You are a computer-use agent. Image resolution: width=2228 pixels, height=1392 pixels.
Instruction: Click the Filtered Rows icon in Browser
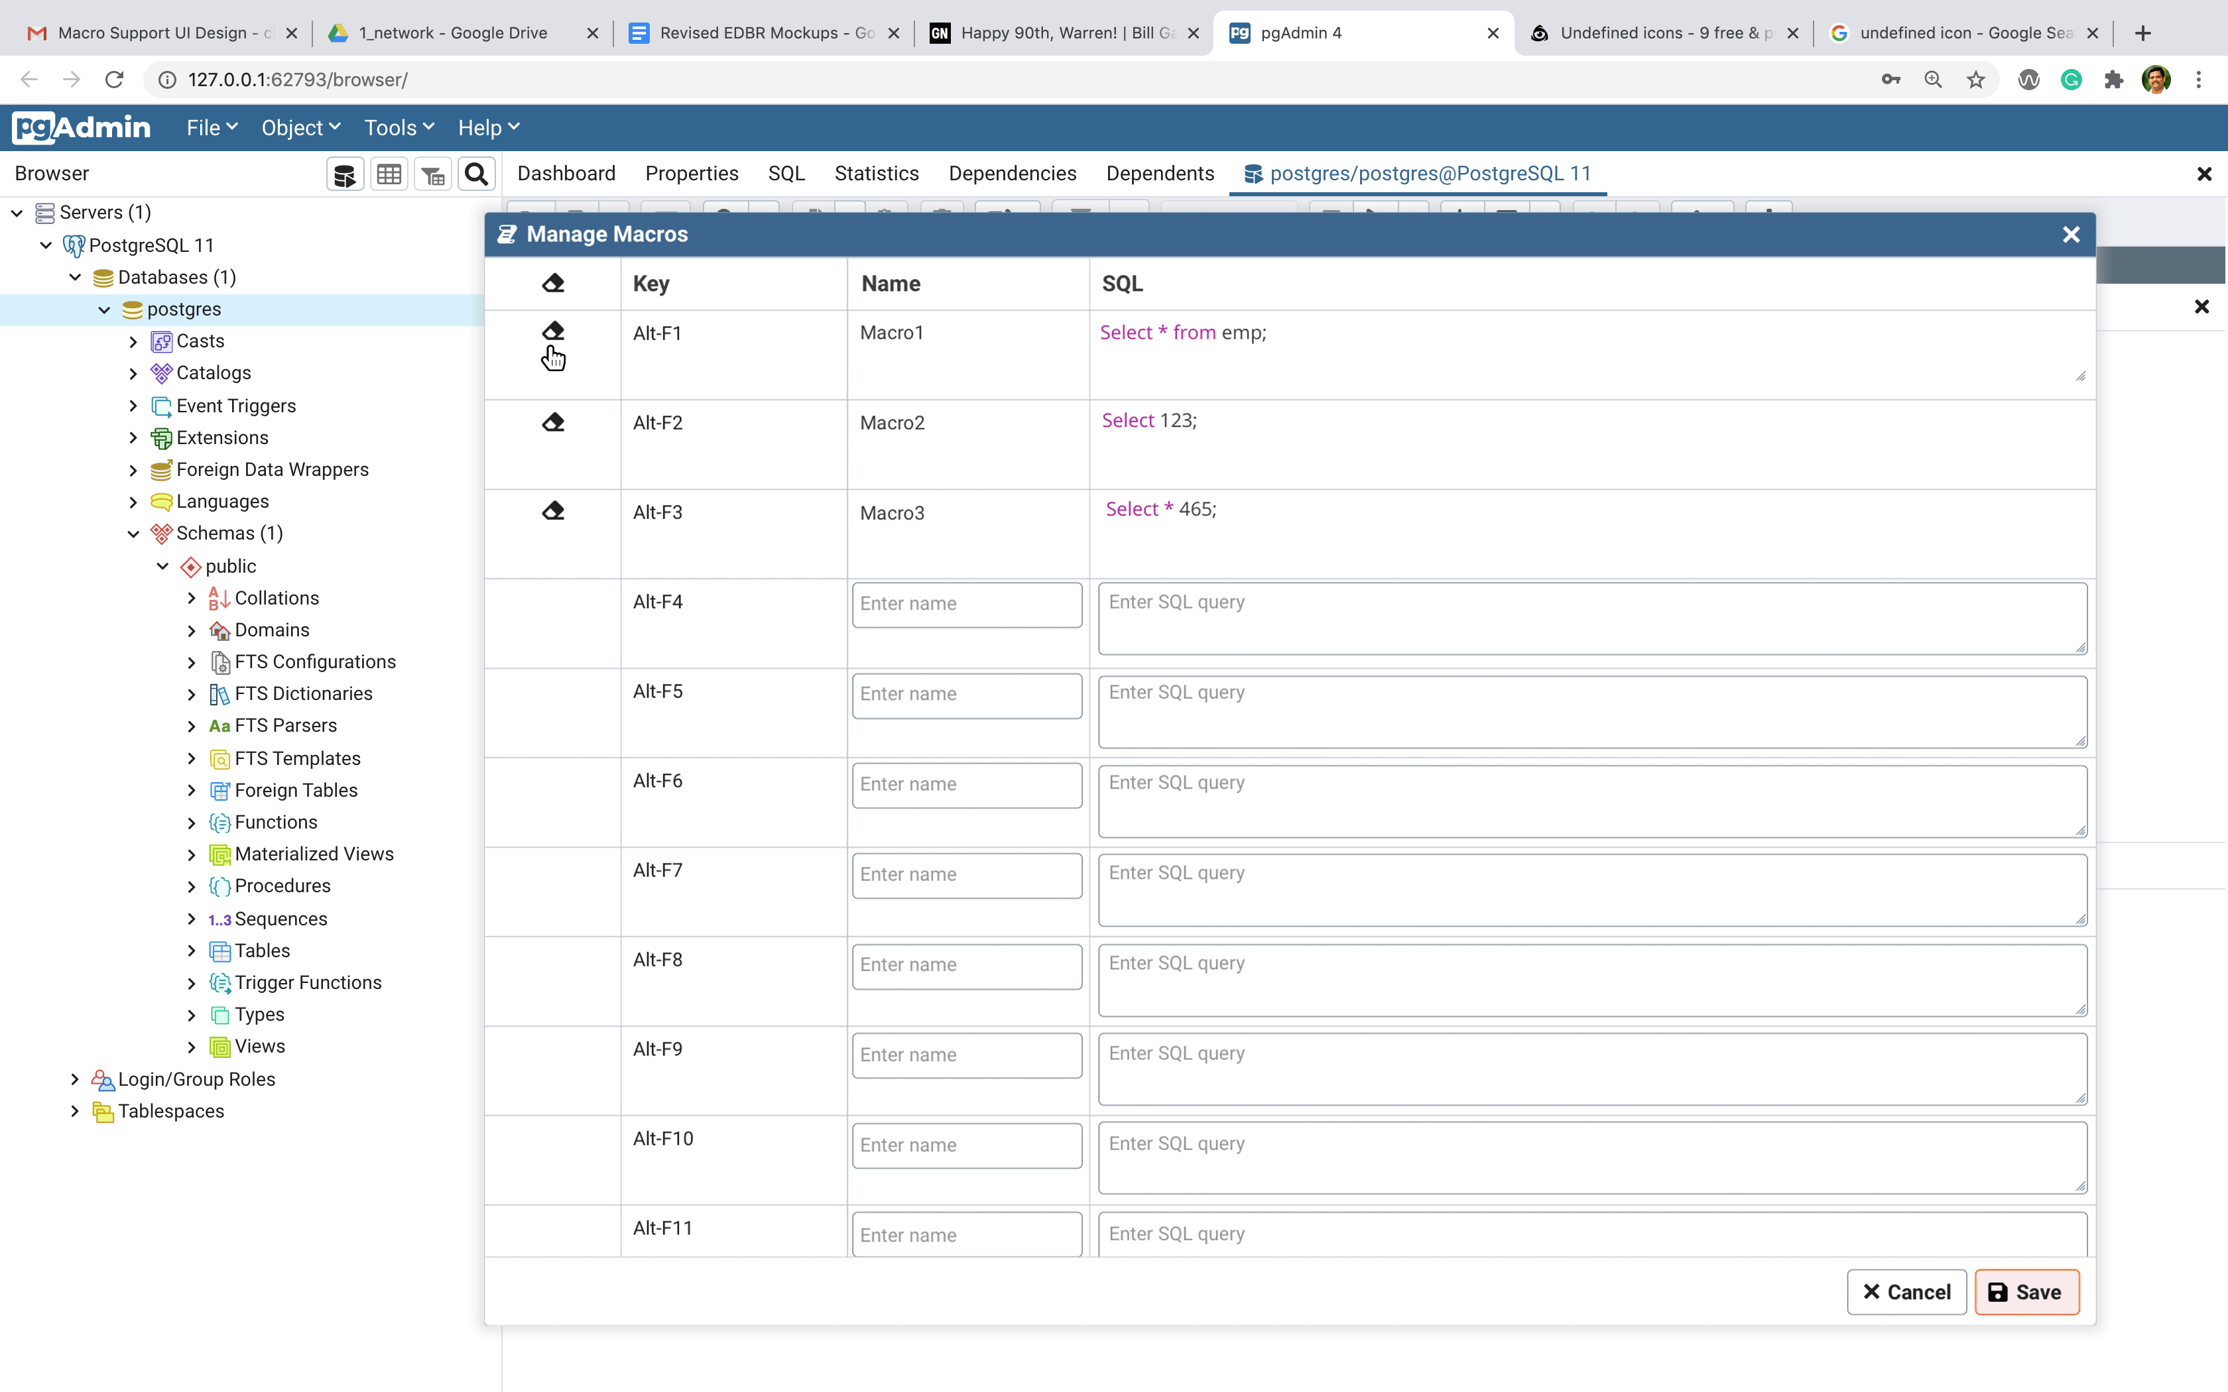433,174
